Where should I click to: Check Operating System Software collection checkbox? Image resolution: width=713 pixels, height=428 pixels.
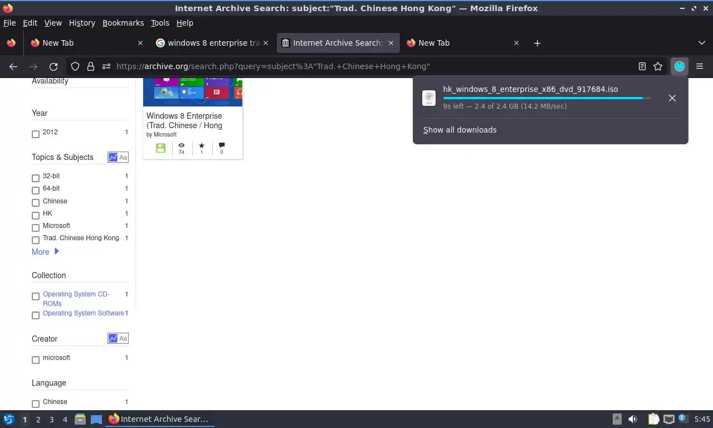click(36, 315)
